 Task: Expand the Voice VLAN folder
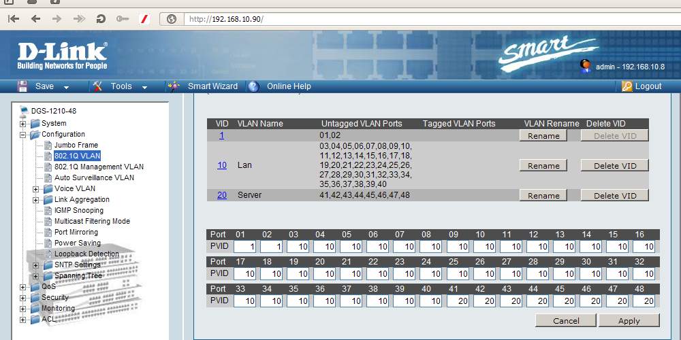coord(35,188)
